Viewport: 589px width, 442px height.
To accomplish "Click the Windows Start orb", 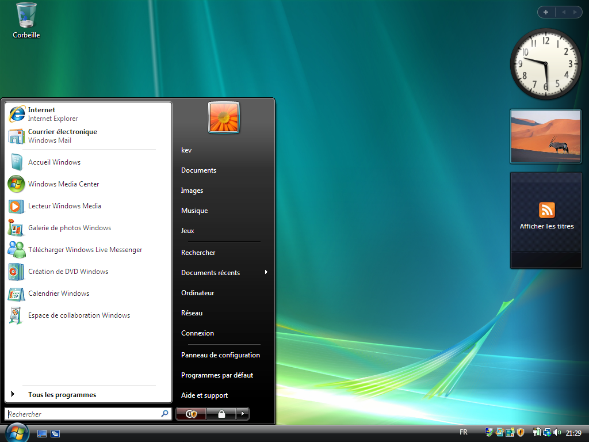I will coord(17,433).
